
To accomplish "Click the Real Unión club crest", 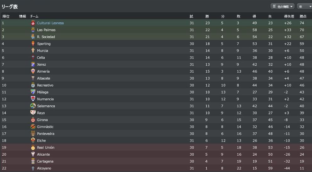I will [33, 147].
